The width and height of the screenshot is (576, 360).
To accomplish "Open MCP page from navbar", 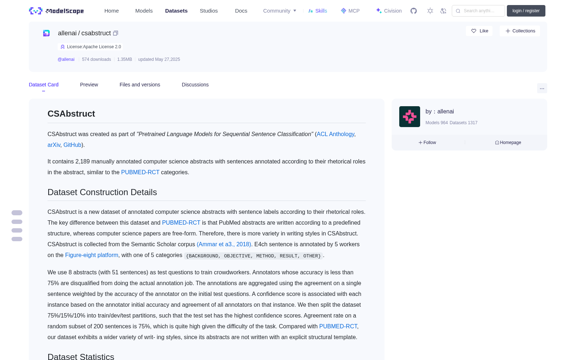I will pos(350,11).
